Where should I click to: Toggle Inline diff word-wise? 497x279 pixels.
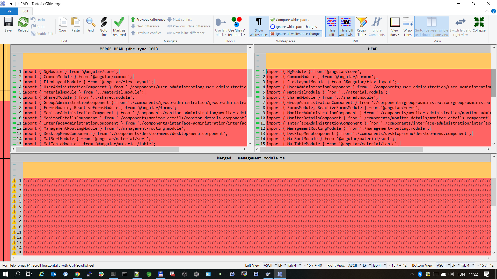click(x=346, y=26)
